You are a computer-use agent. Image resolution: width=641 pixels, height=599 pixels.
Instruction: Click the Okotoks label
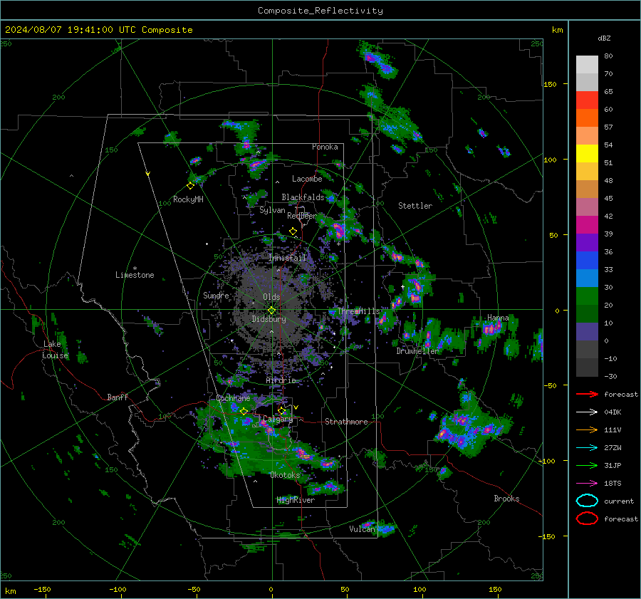coord(285,475)
